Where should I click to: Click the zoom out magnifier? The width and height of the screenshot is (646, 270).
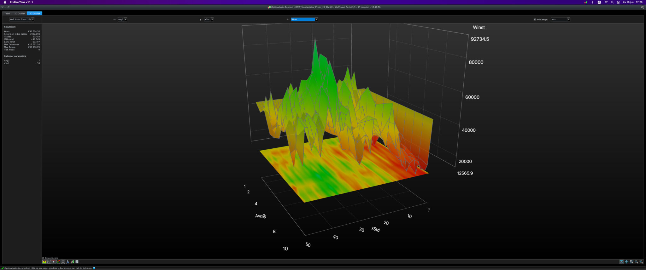pos(637,262)
